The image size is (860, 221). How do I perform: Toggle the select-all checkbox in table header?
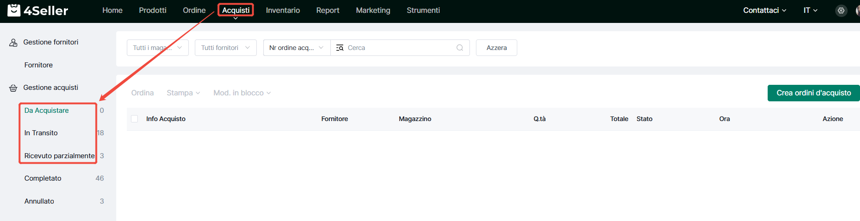click(x=135, y=119)
